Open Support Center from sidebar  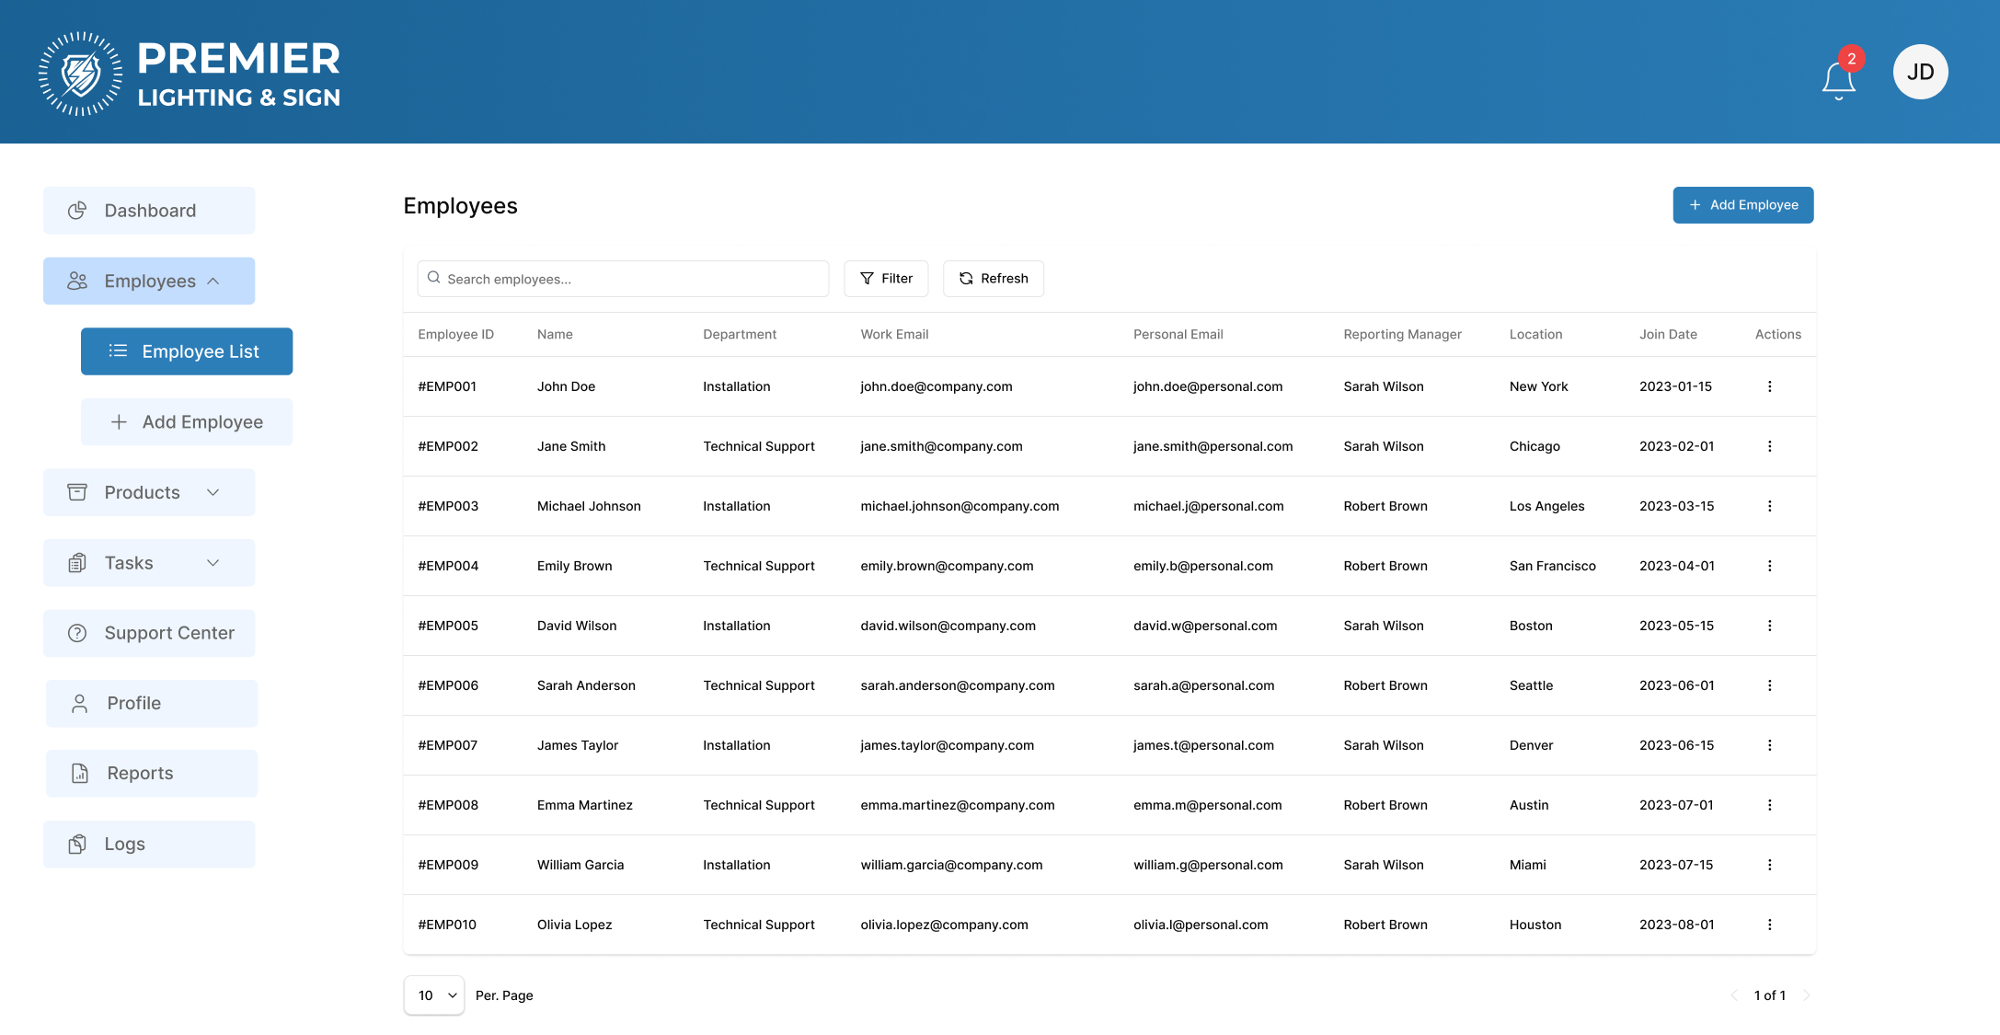149,633
